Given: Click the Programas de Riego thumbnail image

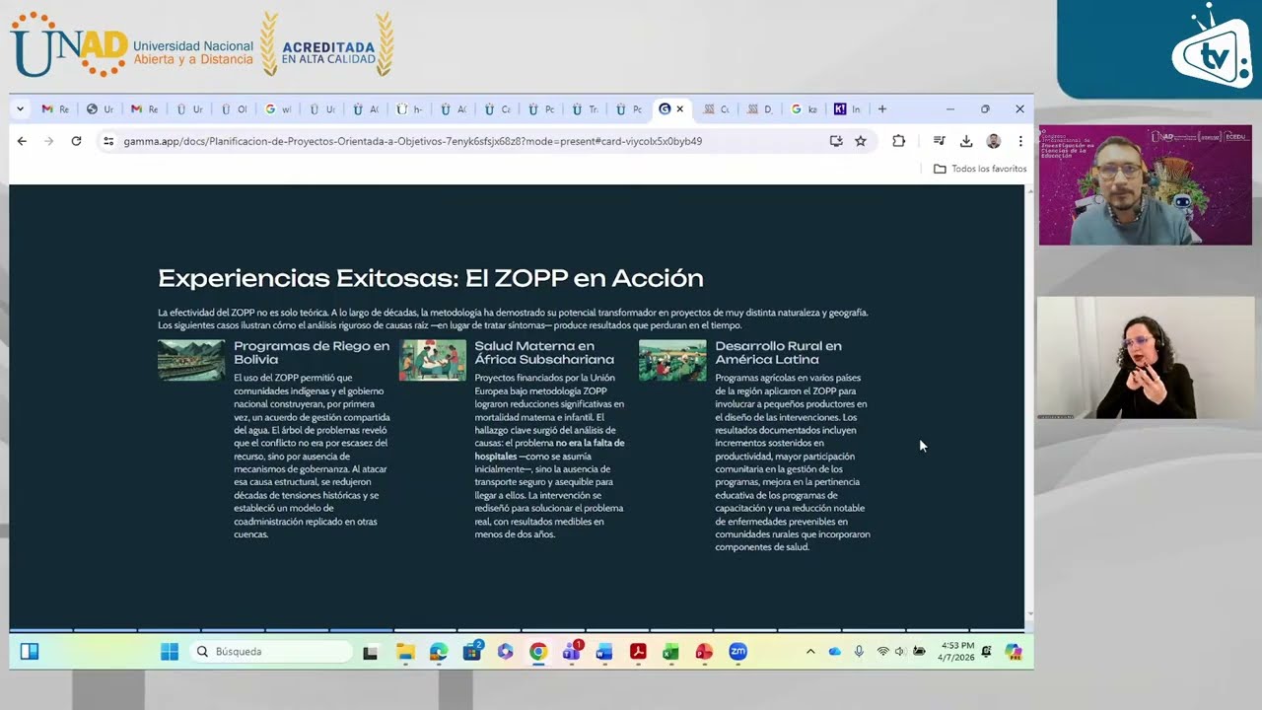Looking at the screenshot, I should [191, 360].
